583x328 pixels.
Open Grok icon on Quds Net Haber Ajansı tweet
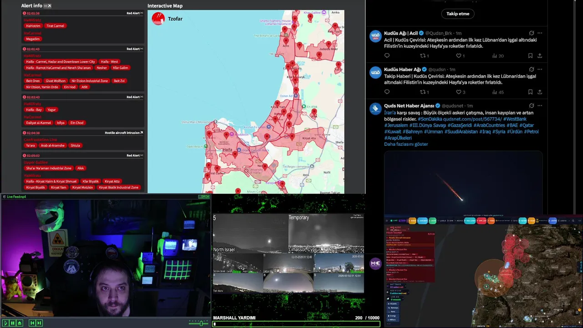click(x=531, y=106)
